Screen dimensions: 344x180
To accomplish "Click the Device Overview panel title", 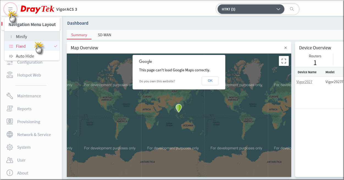I will [315, 48].
